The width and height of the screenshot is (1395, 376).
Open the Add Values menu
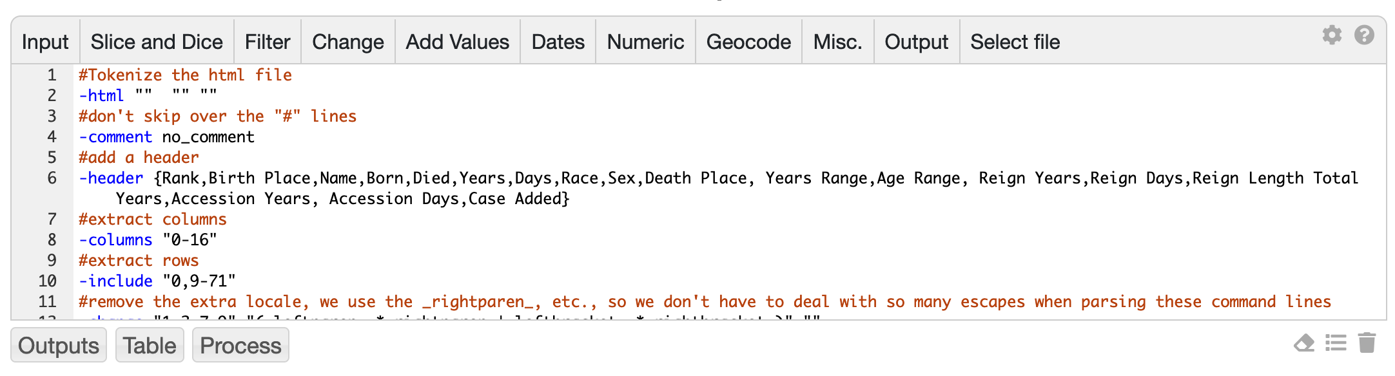click(458, 42)
